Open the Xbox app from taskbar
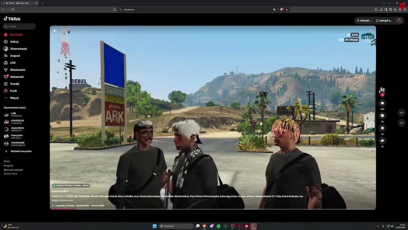408x230 pixels. pyautogui.click(x=225, y=226)
